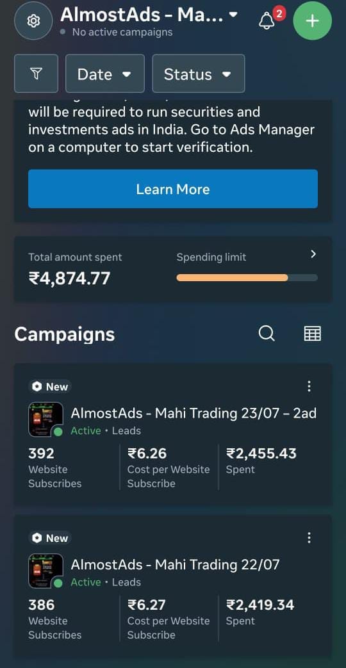Viewport: 346px width, 668px height.
Task: Select the 23/07 campaign thumbnail
Action: (45, 420)
